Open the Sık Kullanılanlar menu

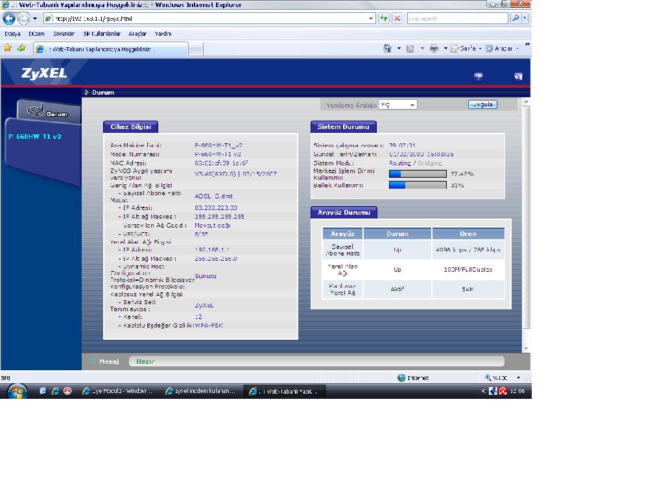coord(102,34)
